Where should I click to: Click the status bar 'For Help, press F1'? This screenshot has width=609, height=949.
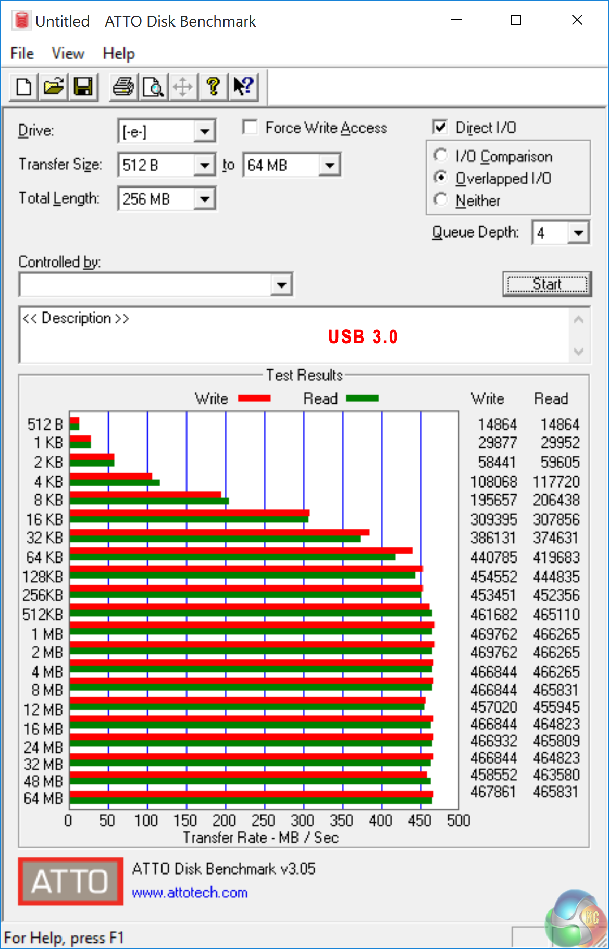point(64,938)
